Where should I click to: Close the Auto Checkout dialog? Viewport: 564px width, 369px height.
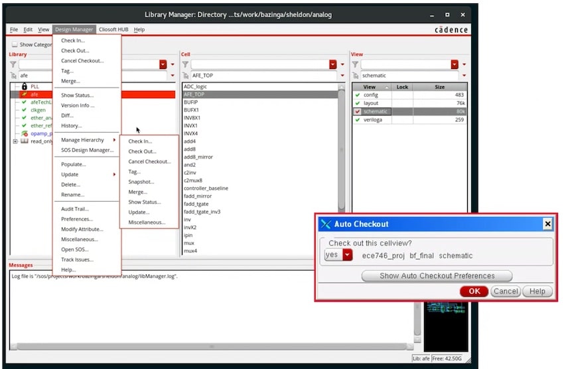pyautogui.click(x=547, y=224)
